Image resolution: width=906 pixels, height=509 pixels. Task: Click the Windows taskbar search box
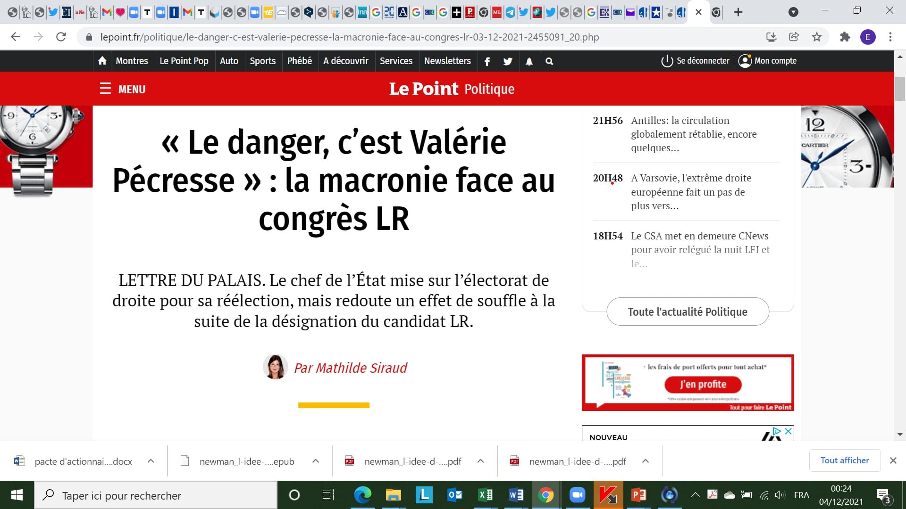[156, 495]
